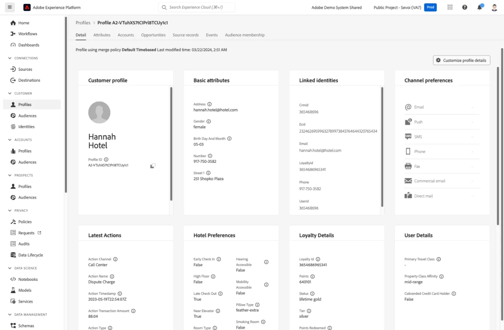Show info icon next to Profile ID
Viewport: 504px width, 330px height.
tap(106, 160)
